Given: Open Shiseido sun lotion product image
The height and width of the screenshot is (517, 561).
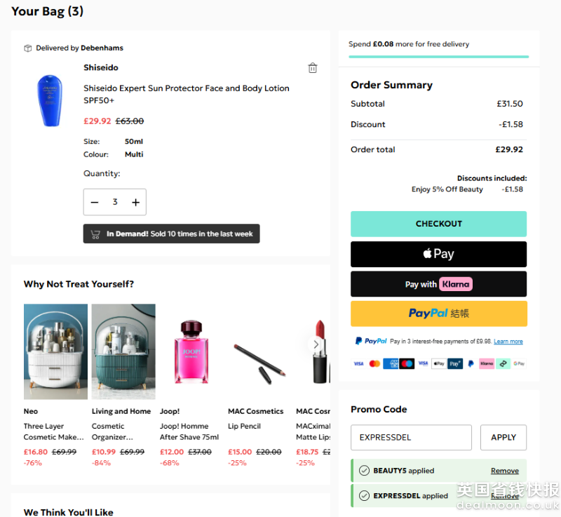Looking at the screenshot, I should pyautogui.click(x=49, y=101).
